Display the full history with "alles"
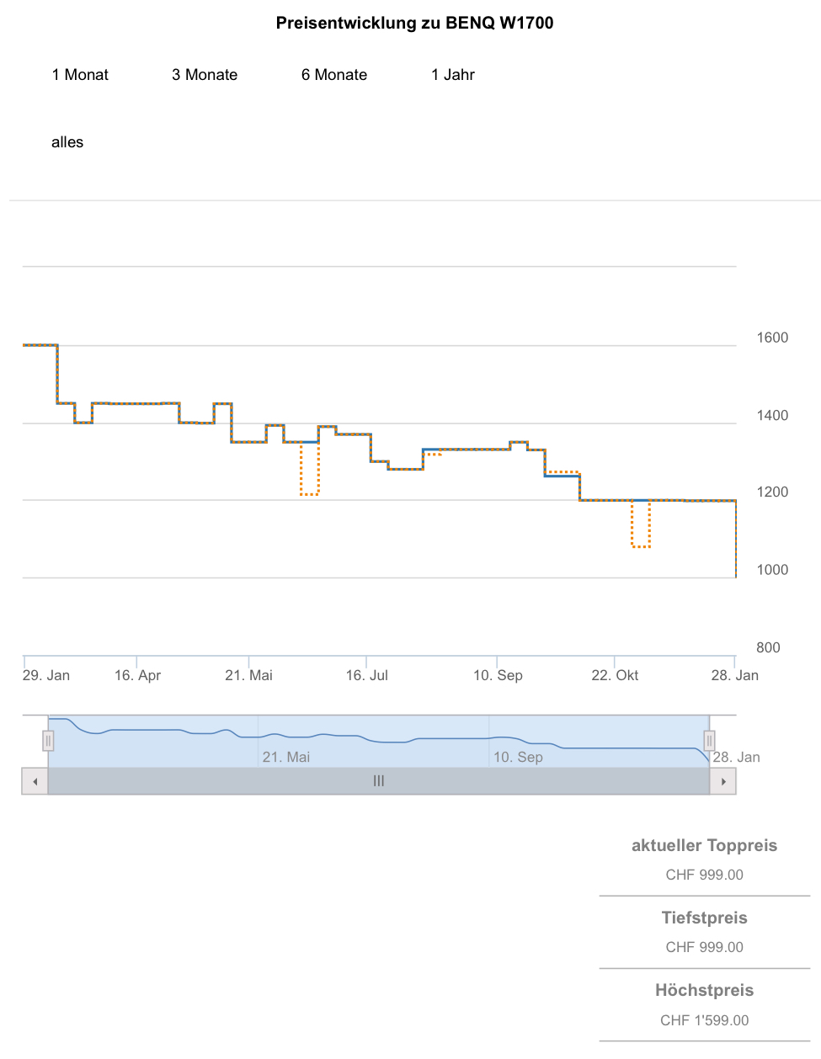This screenshot has width=821, height=1059. point(67,142)
